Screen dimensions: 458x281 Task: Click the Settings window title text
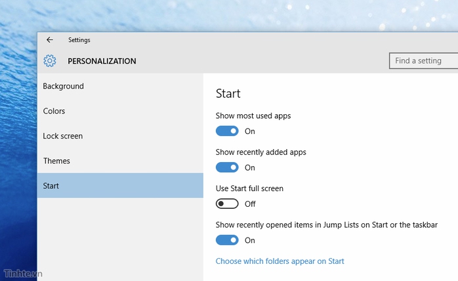(79, 40)
